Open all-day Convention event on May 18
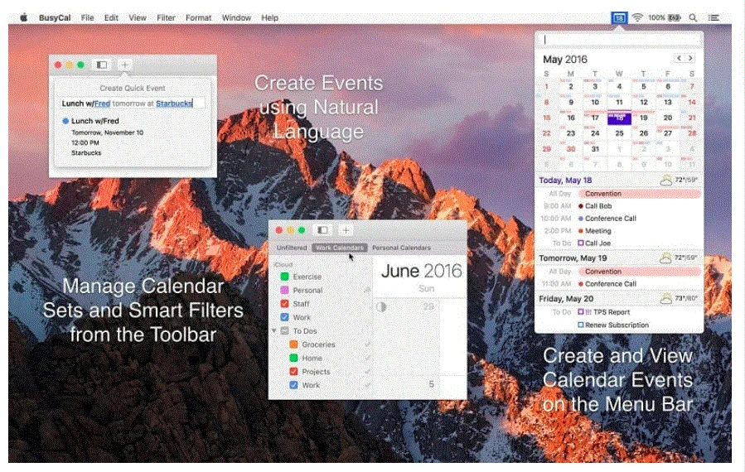 640,194
